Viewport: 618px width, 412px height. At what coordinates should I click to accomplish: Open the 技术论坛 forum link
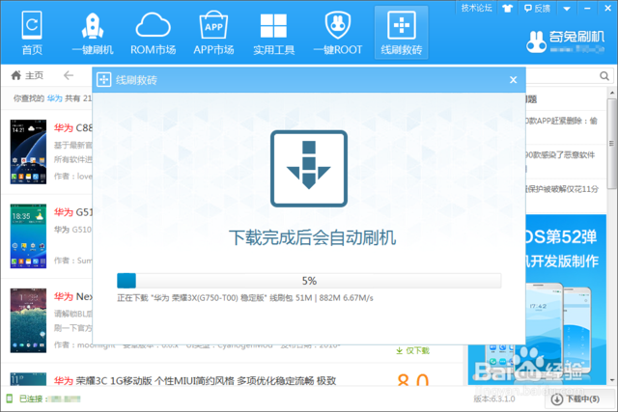476,8
